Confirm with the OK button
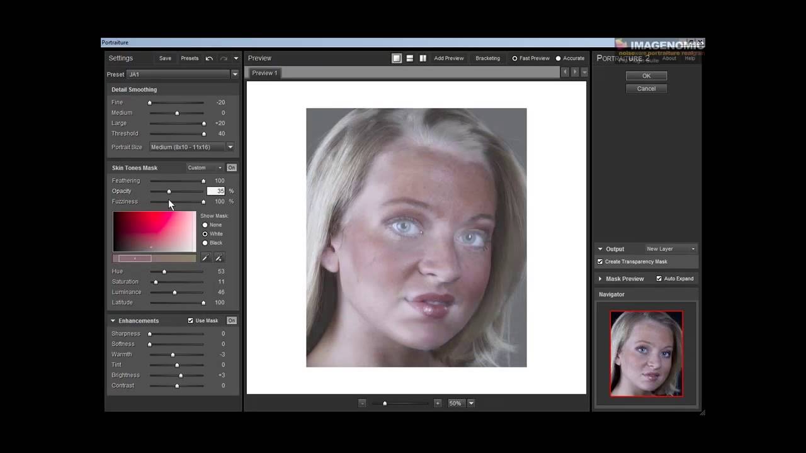Viewport: 806px width, 453px height. (646, 76)
